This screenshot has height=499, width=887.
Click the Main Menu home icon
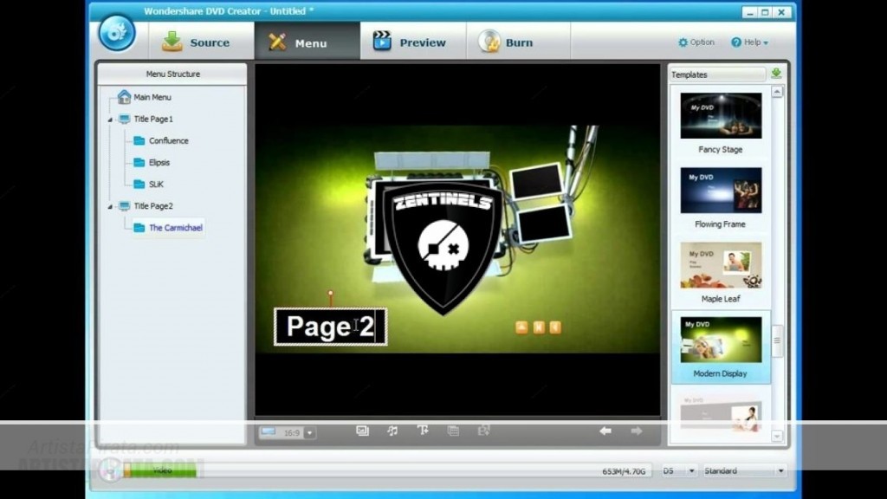(124, 97)
